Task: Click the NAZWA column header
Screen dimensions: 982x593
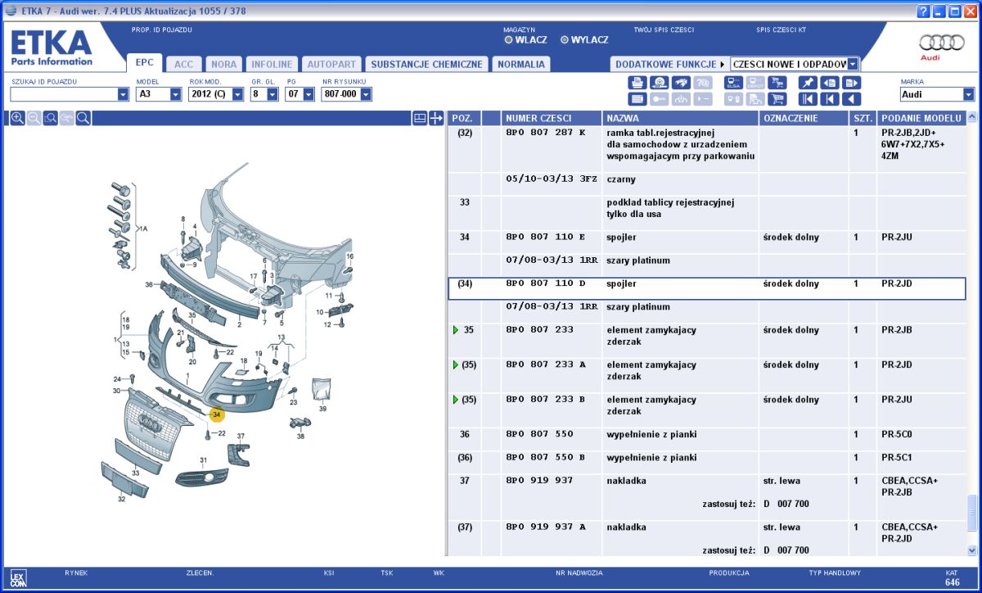Action: [x=680, y=118]
